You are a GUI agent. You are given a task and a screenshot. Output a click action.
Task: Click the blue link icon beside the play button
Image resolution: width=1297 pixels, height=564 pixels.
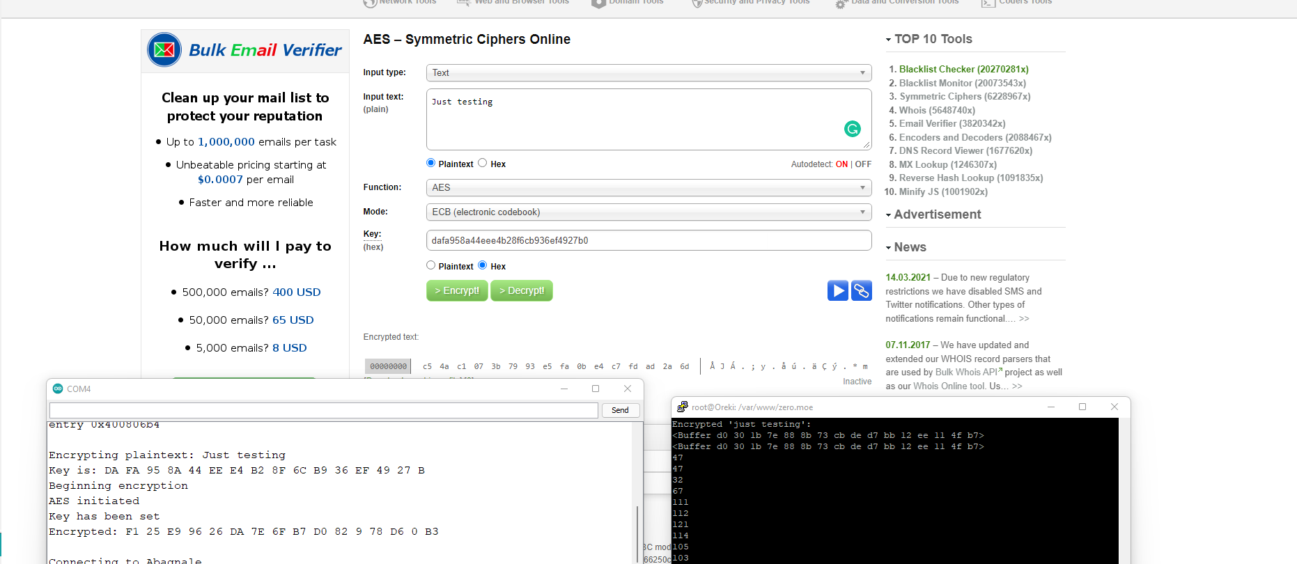[862, 290]
